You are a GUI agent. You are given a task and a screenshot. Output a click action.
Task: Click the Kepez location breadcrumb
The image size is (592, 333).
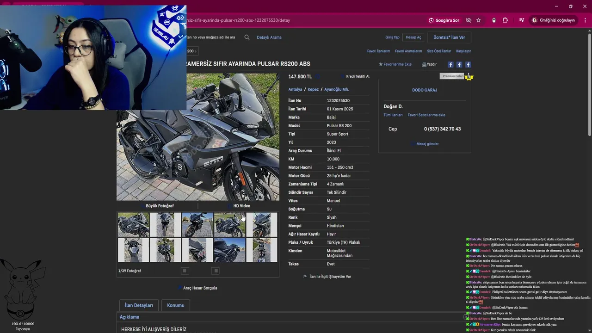coord(313,90)
